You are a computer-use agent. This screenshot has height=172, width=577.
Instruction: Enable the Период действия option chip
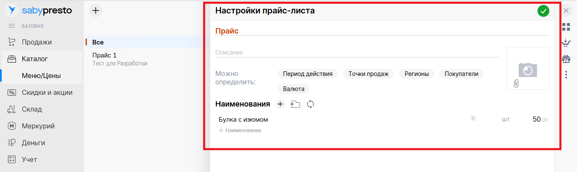coord(308,74)
